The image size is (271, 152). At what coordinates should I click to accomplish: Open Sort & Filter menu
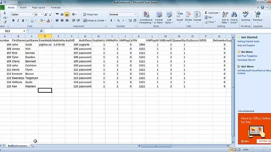tap(225, 18)
